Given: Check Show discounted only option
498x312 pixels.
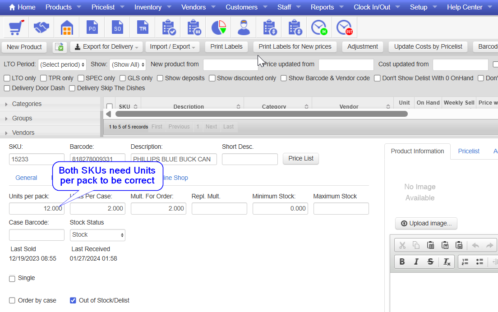Looking at the screenshot, I should [212, 78].
